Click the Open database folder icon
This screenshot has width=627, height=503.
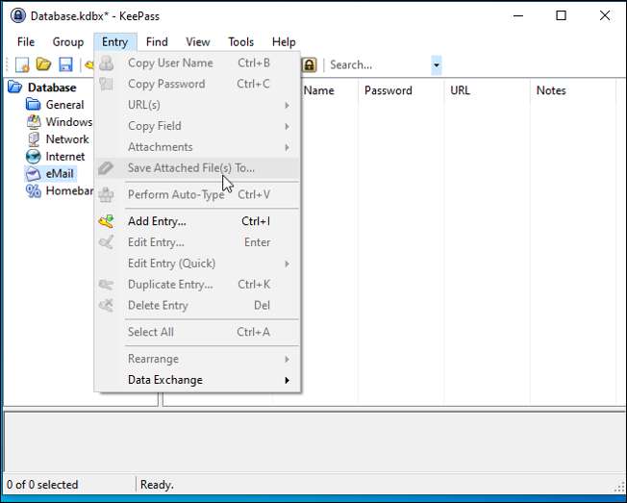pos(43,64)
